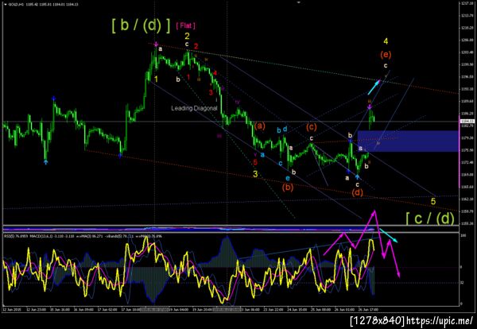The image size is (477, 329).
Task: Click the cyan down-right arrow in the indicator window
Action: pos(389,235)
